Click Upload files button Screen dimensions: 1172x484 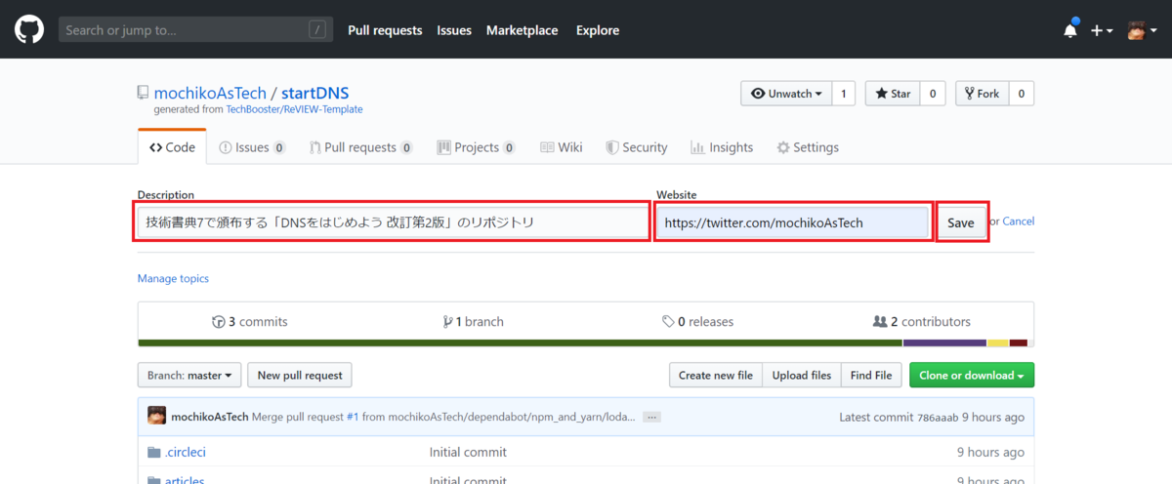[802, 376]
